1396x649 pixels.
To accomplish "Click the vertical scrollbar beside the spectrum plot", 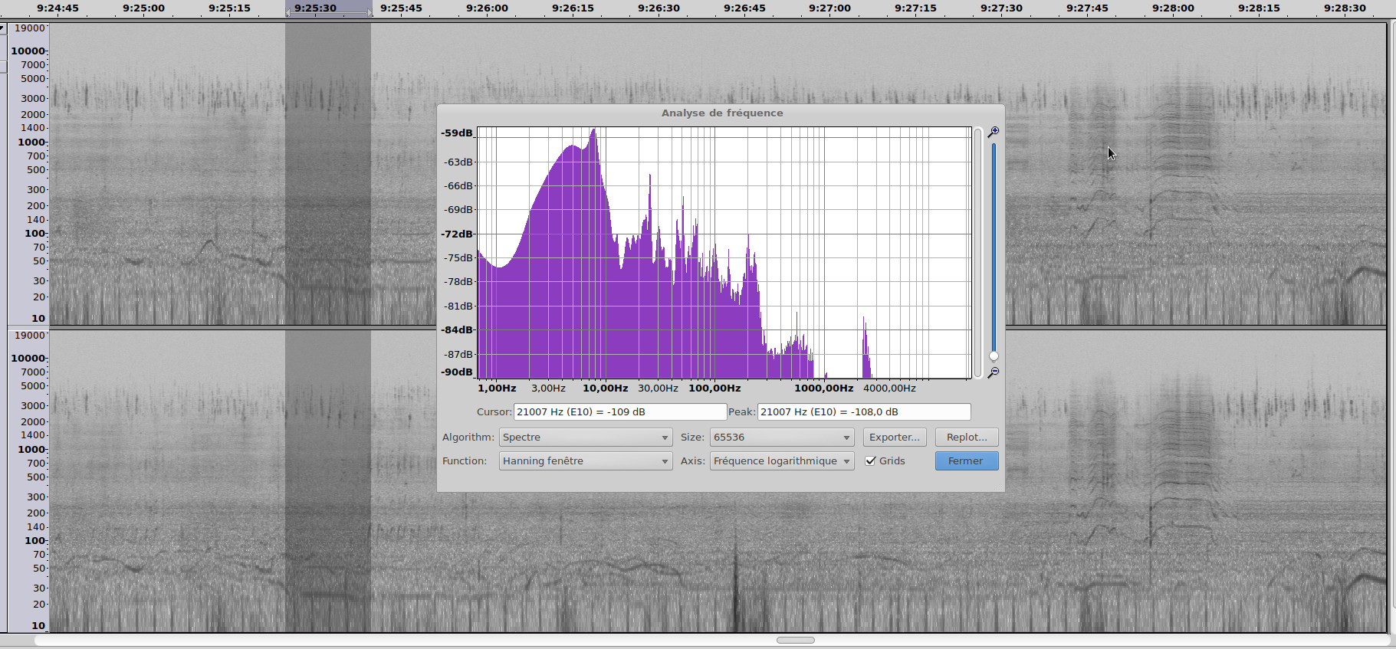I will click(x=978, y=253).
